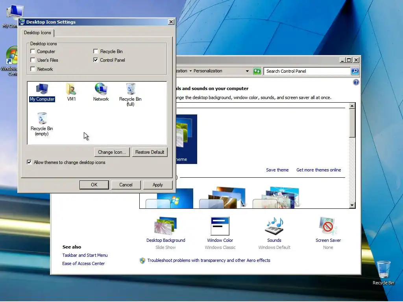Maximize the Personalization window

(349, 60)
